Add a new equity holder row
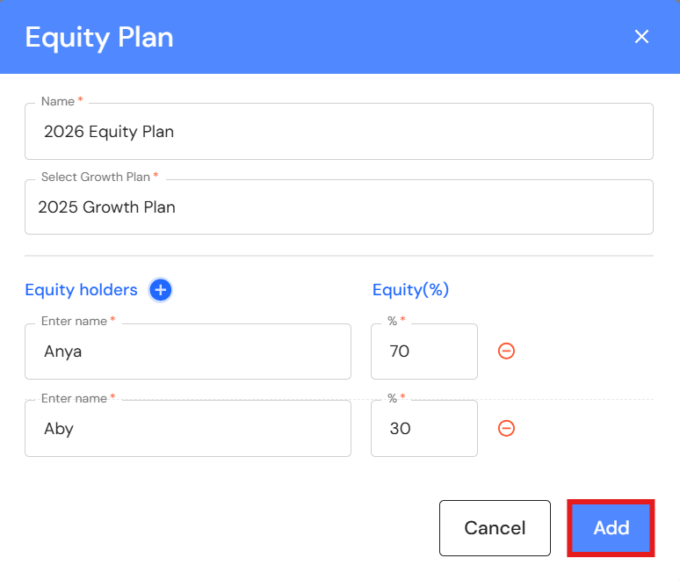This screenshot has width=680, height=580. point(161,290)
